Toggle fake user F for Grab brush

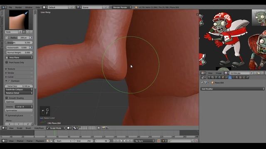(24, 32)
